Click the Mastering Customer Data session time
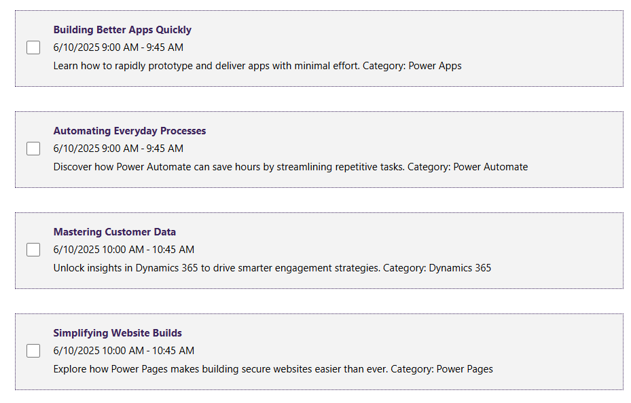Image resolution: width=631 pixels, height=403 pixels. (124, 250)
